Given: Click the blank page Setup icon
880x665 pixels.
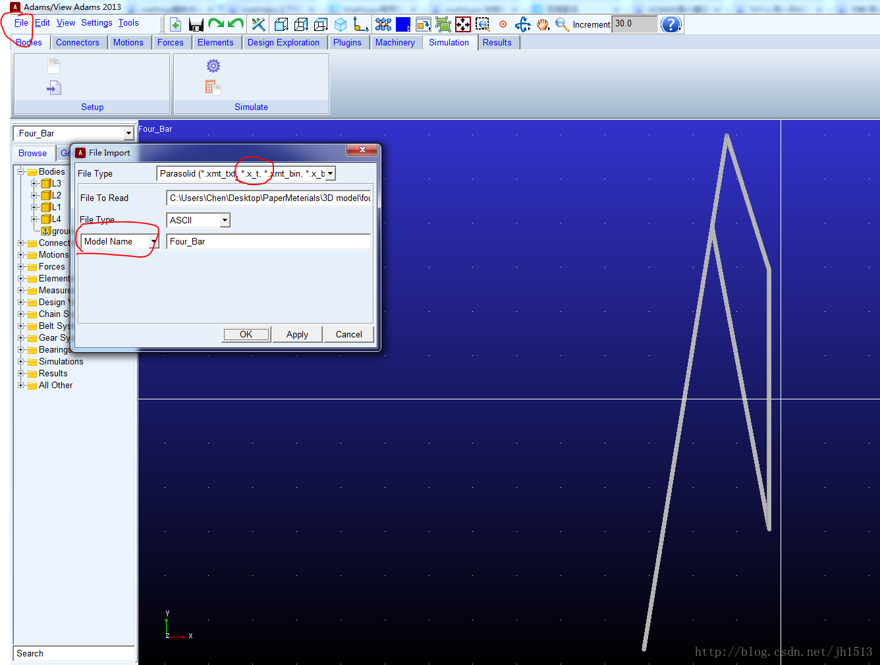Looking at the screenshot, I should (54, 66).
